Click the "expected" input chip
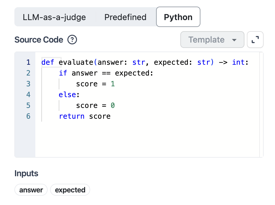 [x=70, y=190]
